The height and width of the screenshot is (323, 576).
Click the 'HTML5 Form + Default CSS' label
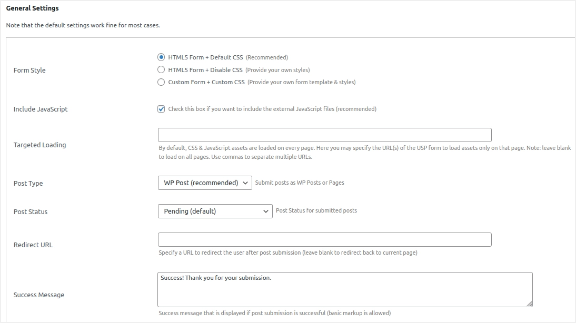[x=205, y=57]
